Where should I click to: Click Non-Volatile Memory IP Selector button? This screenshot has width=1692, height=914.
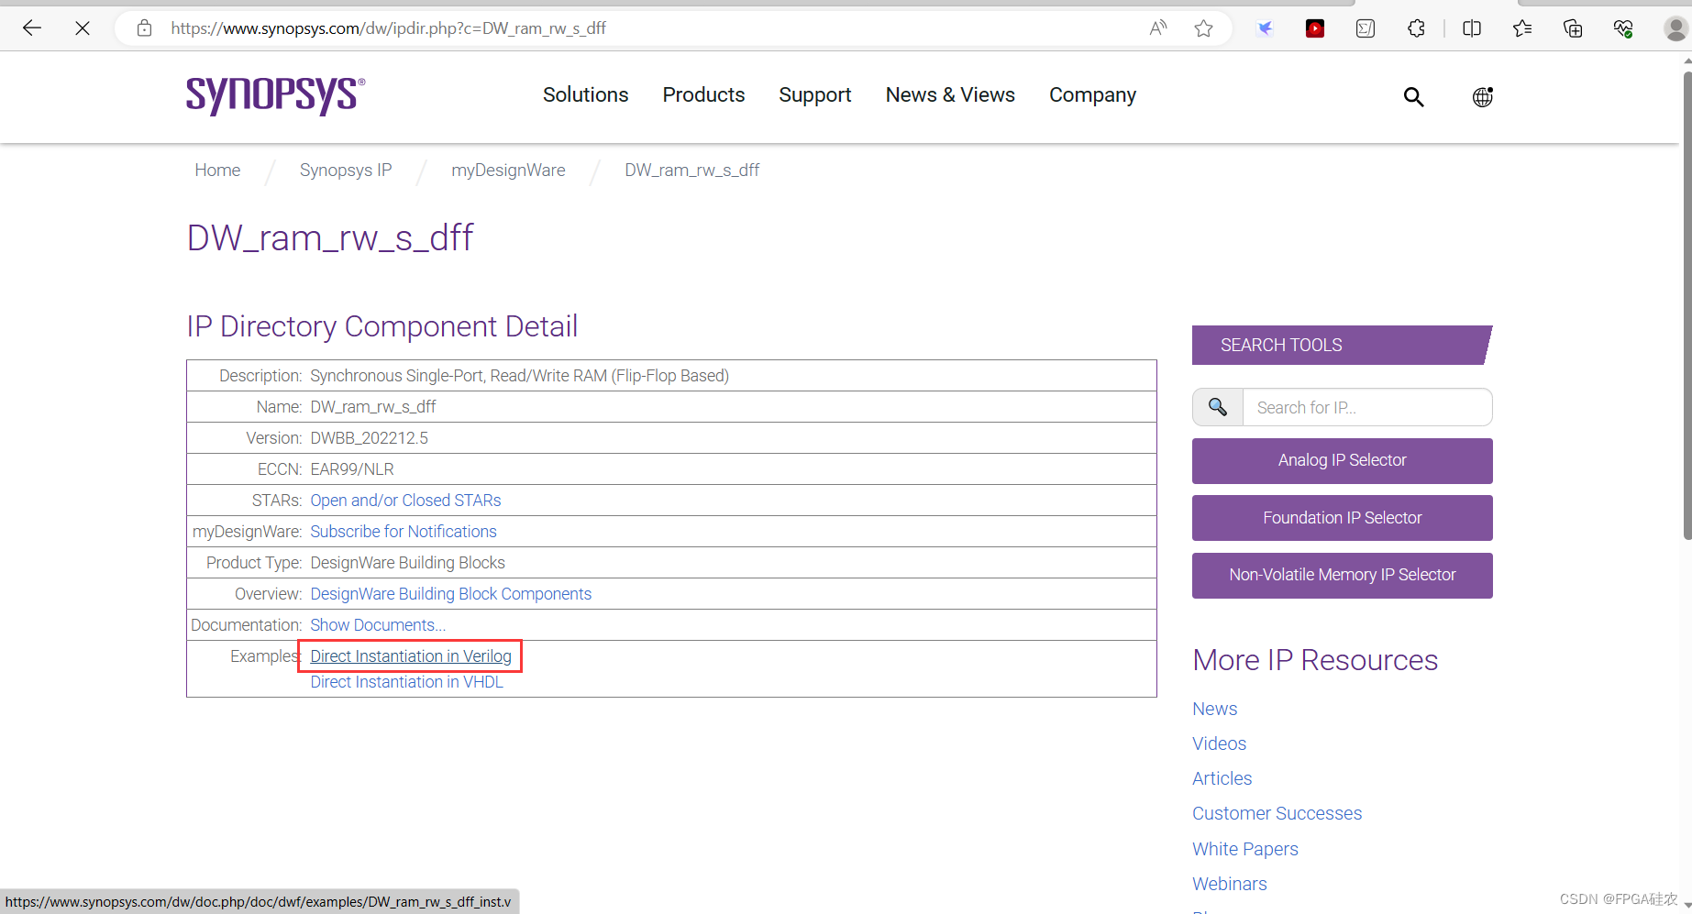1342,575
